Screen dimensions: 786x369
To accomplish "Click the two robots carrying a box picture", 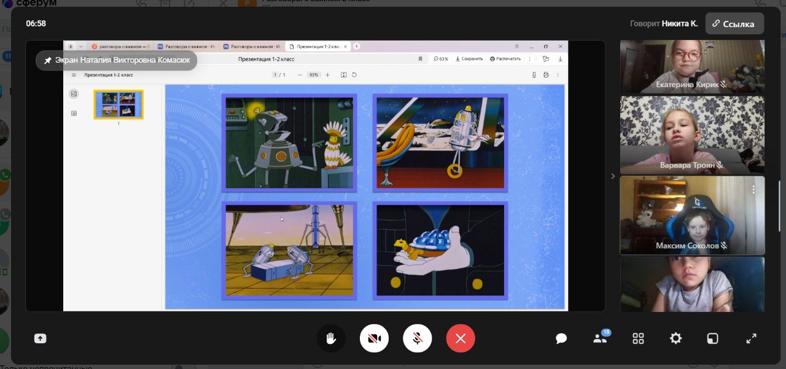I will [289, 251].
